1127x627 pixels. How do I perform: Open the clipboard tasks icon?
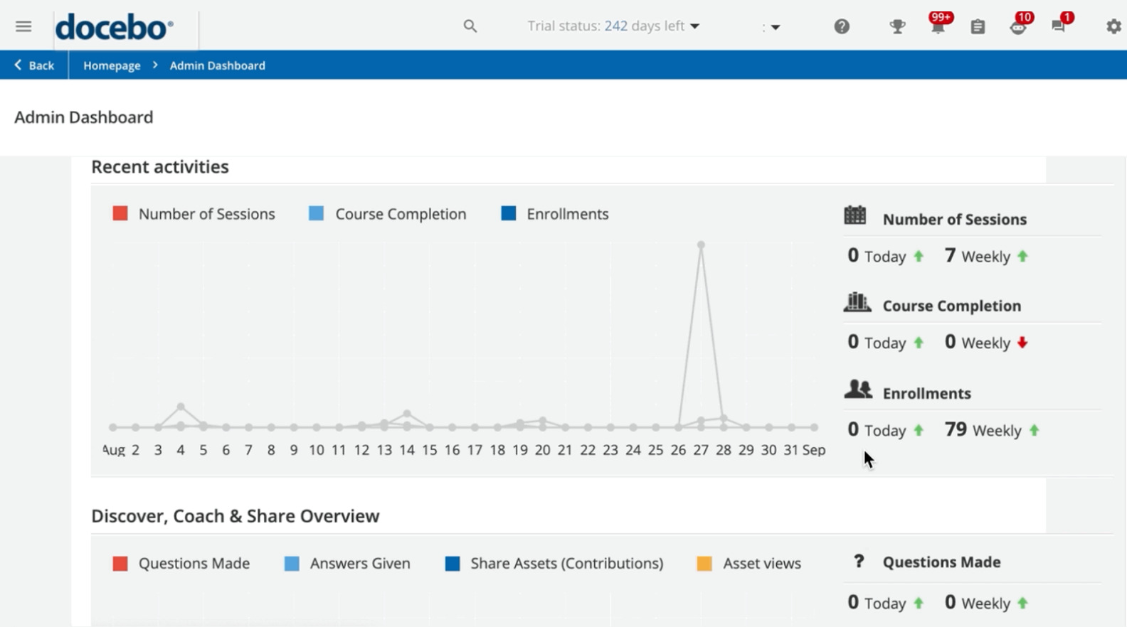(x=978, y=26)
